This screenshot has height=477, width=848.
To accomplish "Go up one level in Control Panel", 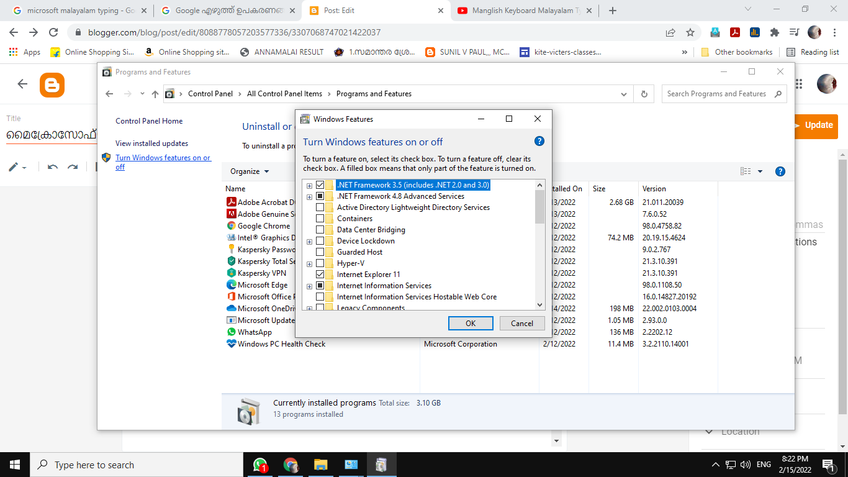I will pos(155,94).
